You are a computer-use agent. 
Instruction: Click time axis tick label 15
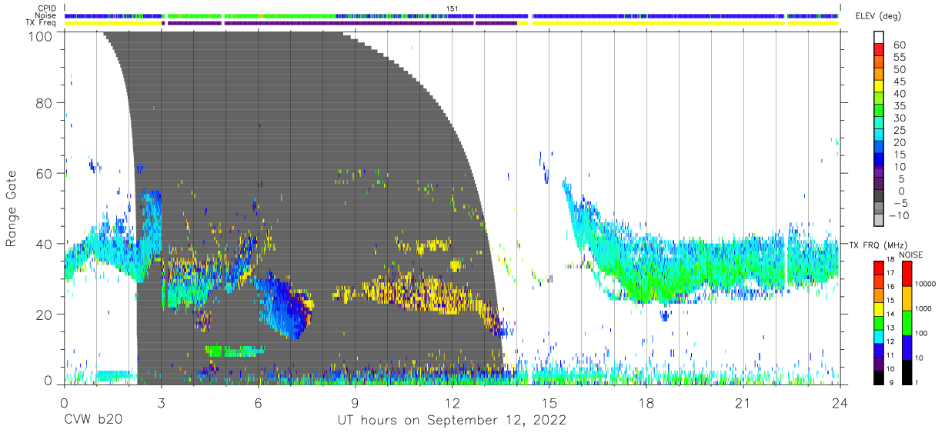coord(549,403)
